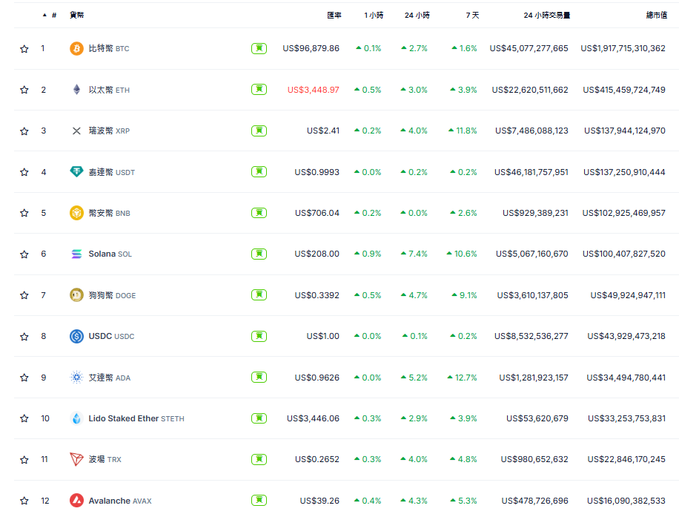Toggle the favorite star for Solana
679x517 pixels.
coord(24,254)
